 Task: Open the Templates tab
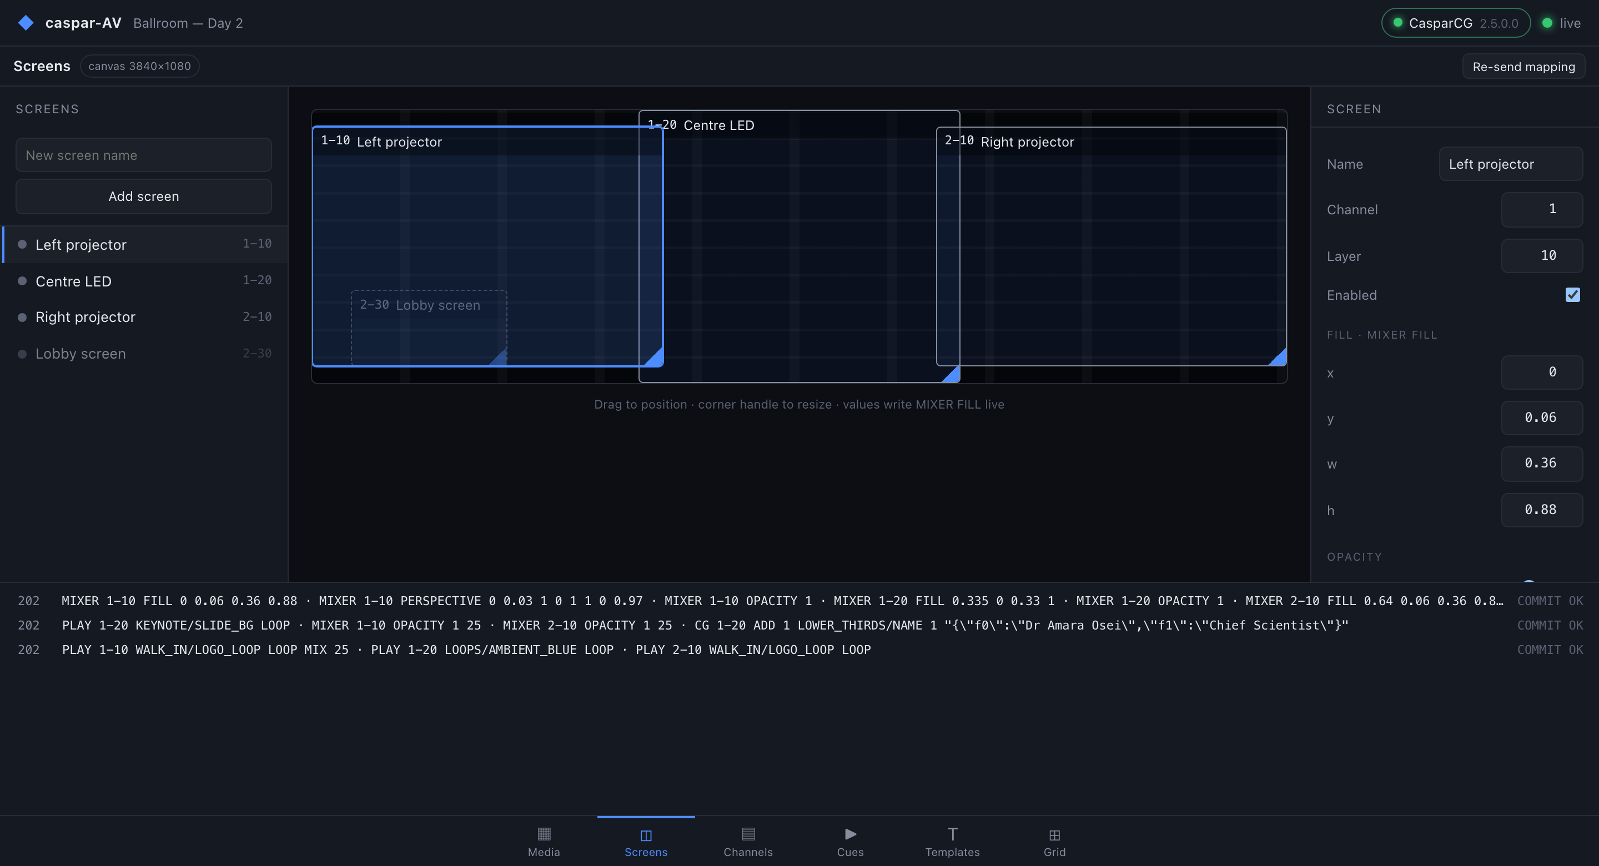952,841
